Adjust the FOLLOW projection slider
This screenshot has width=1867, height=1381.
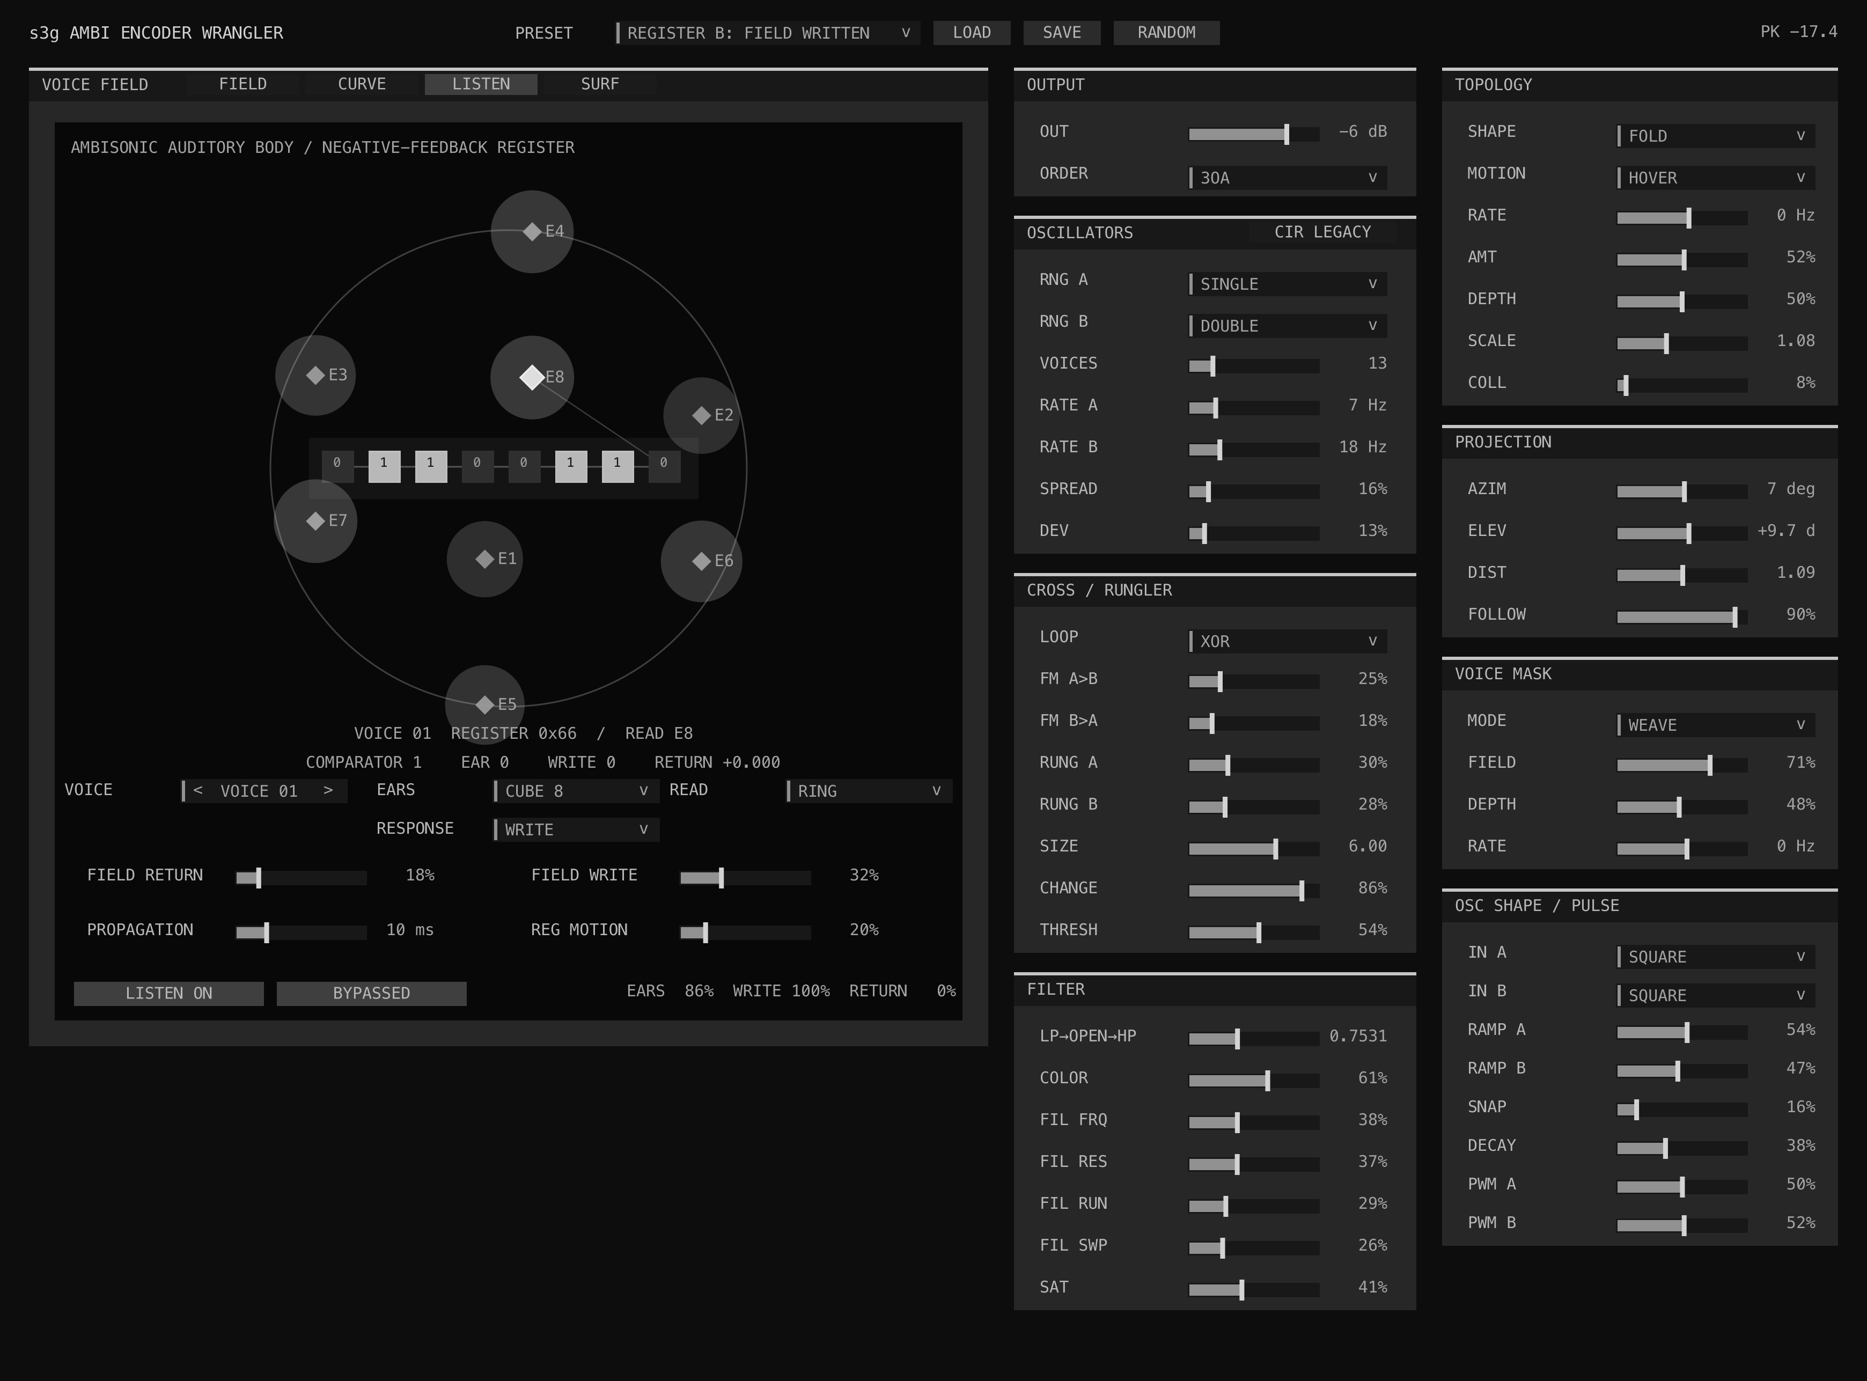[x=1681, y=617]
